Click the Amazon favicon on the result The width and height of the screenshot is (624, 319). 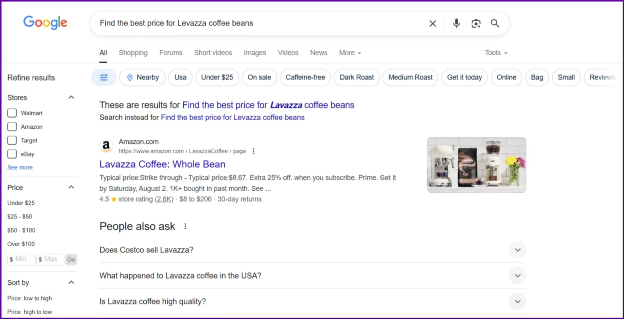(x=106, y=145)
